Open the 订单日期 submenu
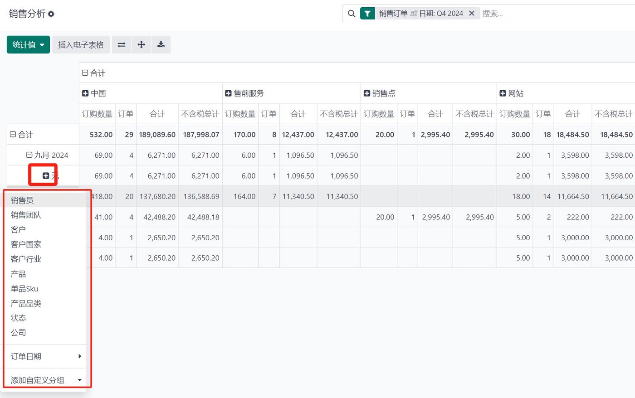Screen dimensions: 635x398 (45, 356)
